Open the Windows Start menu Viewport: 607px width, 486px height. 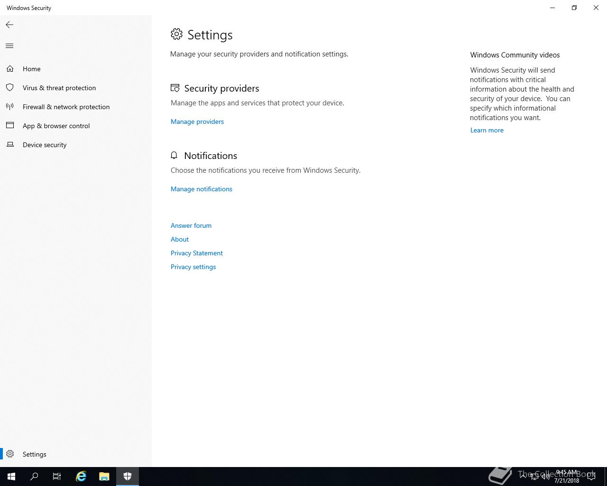11,477
